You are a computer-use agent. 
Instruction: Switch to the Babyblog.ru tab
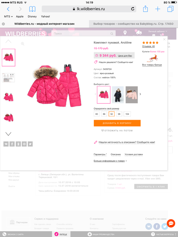133,24
